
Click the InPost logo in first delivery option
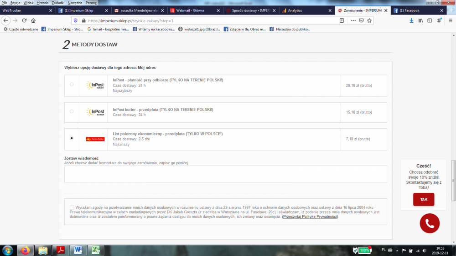(x=95, y=85)
